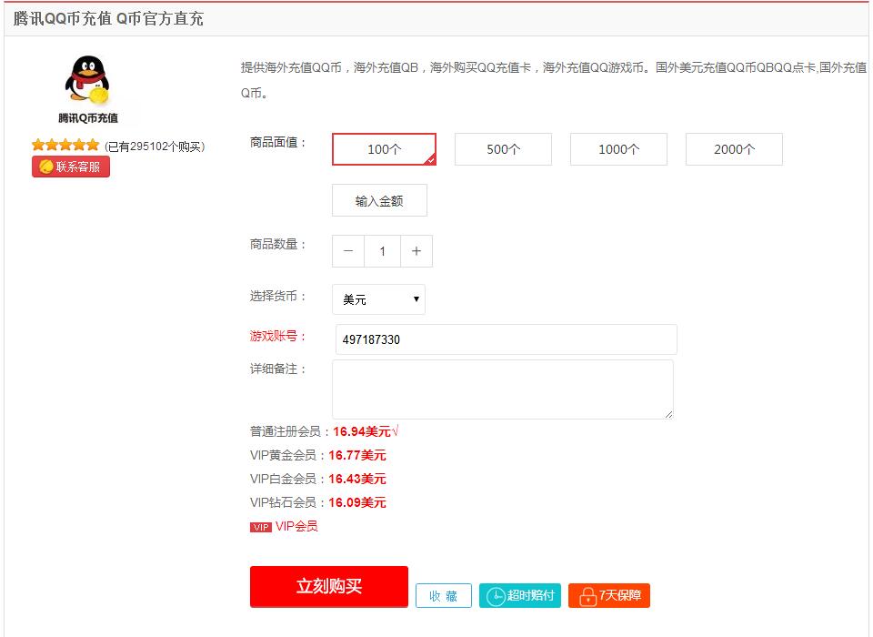Select the 500个 face value option
Image resolution: width=873 pixels, height=637 pixels.
tap(503, 149)
